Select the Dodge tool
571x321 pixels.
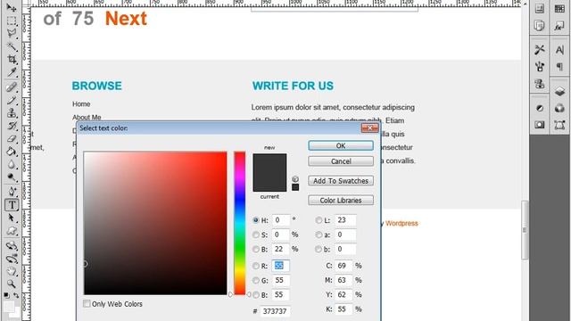[12, 177]
